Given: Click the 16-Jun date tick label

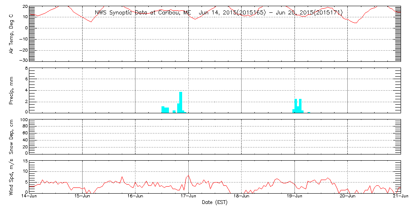Looking at the screenshot, I should click(135, 197).
